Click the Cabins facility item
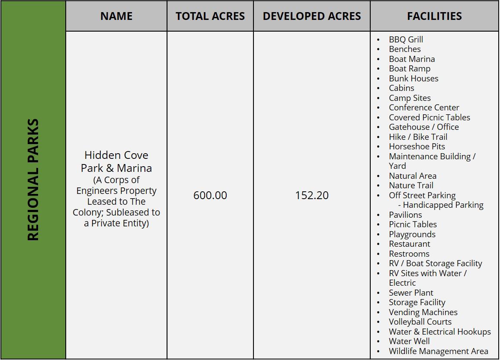The width and height of the screenshot is (500, 361). click(401, 88)
